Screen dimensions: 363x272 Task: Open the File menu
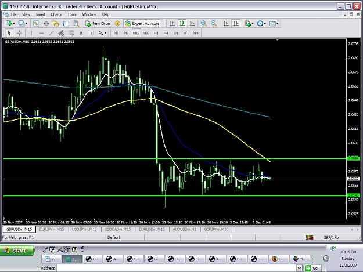tap(14, 14)
